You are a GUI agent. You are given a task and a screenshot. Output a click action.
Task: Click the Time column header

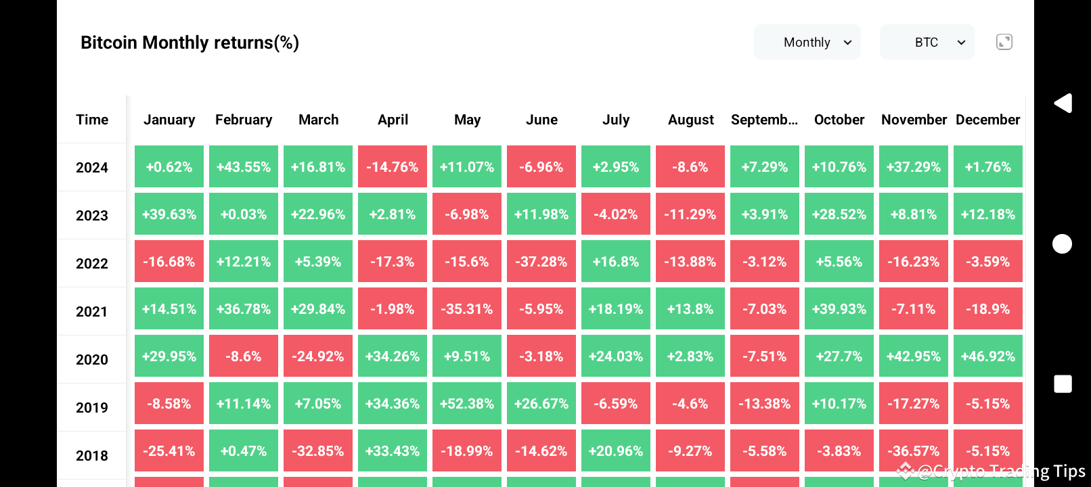tap(92, 119)
